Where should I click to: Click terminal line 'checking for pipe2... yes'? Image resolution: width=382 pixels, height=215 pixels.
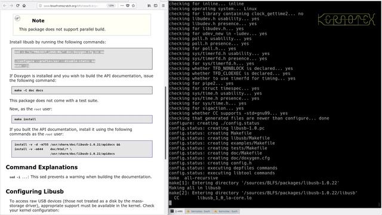pyautogui.click(x=201, y=84)
